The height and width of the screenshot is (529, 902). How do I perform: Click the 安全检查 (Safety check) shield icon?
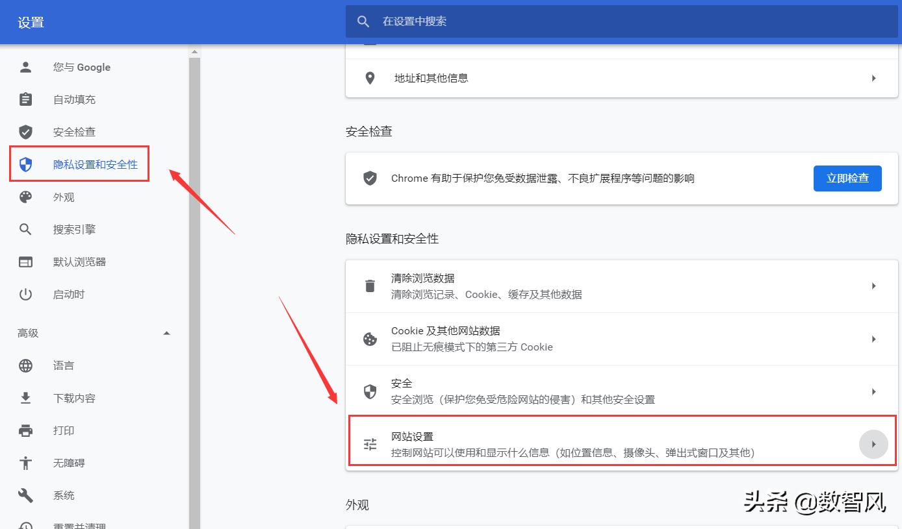(x=25, y=132)
